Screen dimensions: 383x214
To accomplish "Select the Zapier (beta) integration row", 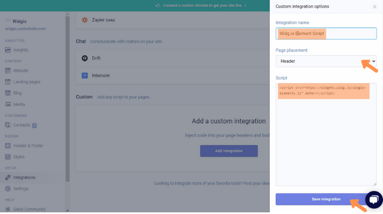I will click(x=173, y=20).
